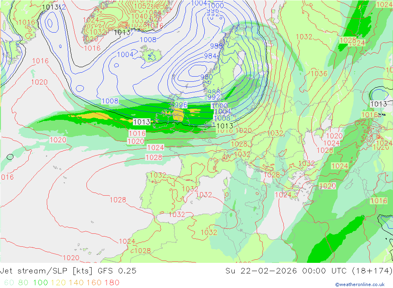
Task: Click the 'Jet stream/SLP [kts] GFS 0.25' title
Action: point(68,271)
